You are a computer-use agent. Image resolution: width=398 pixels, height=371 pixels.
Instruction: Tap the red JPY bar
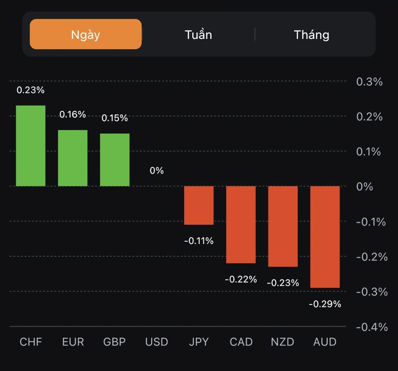click(x=199, y=205)
